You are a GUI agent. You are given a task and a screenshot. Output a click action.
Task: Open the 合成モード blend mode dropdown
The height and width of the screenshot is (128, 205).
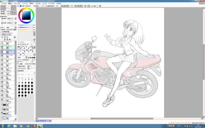tap(11, 28)
